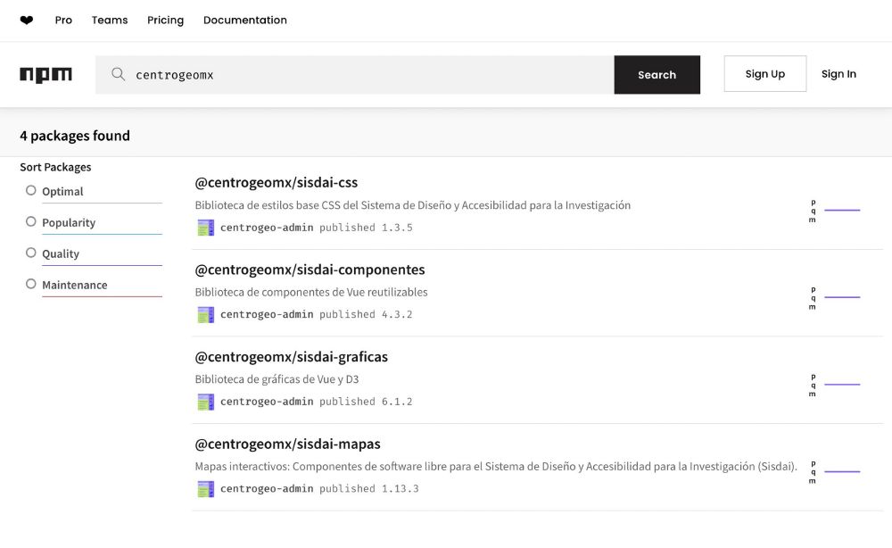Click the pqm score indicator for sisdai-componentes
The width and height of the screenshot is (892, 548).
(x=835, y=297)
